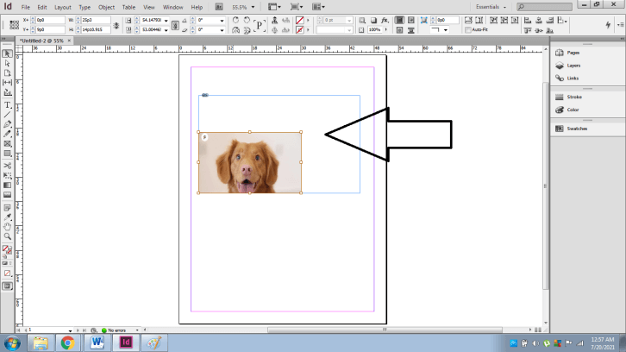Open the zoom level dropdown 55.5%
The height and width of the screenshot is (352, 626).
point(253,7)
